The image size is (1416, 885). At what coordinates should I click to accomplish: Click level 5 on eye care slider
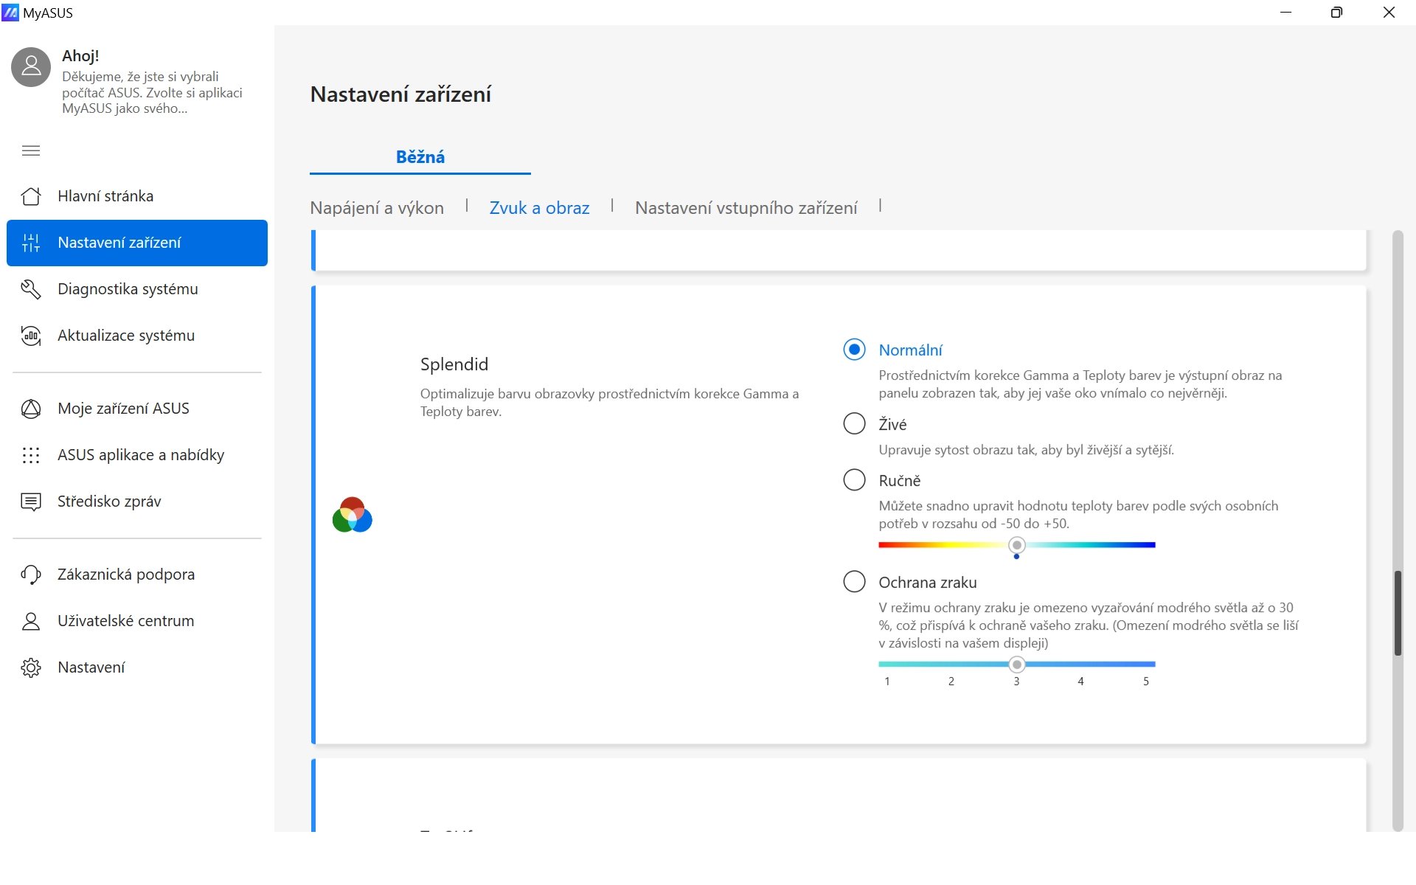[1145, 664]
